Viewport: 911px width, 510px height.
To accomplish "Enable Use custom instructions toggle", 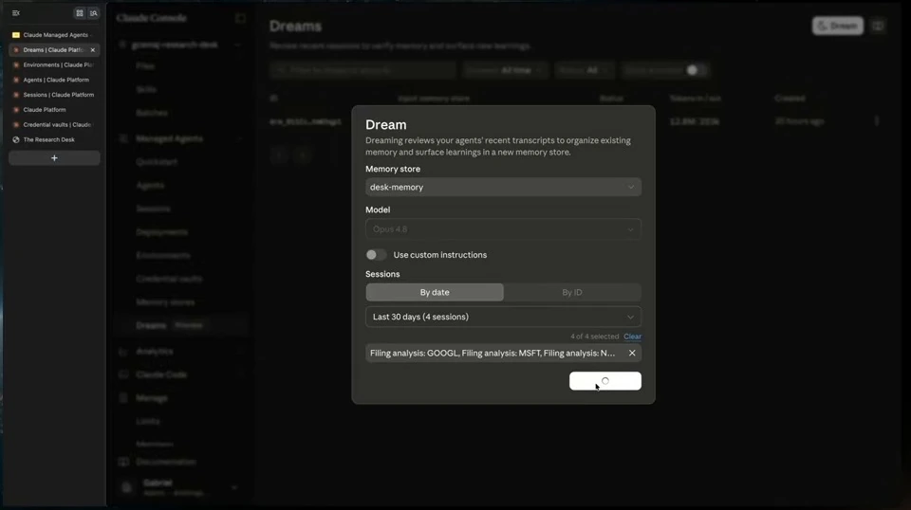I will coord(376,255).
